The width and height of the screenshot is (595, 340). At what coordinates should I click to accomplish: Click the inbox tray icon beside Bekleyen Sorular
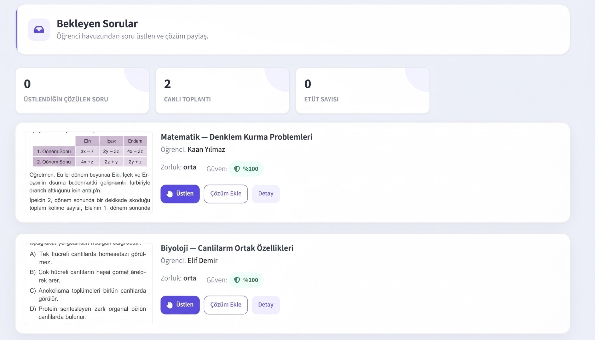coord(39,30)
